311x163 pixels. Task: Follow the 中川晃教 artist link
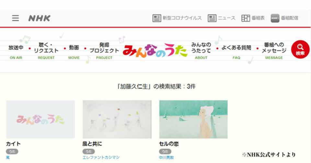166,157
